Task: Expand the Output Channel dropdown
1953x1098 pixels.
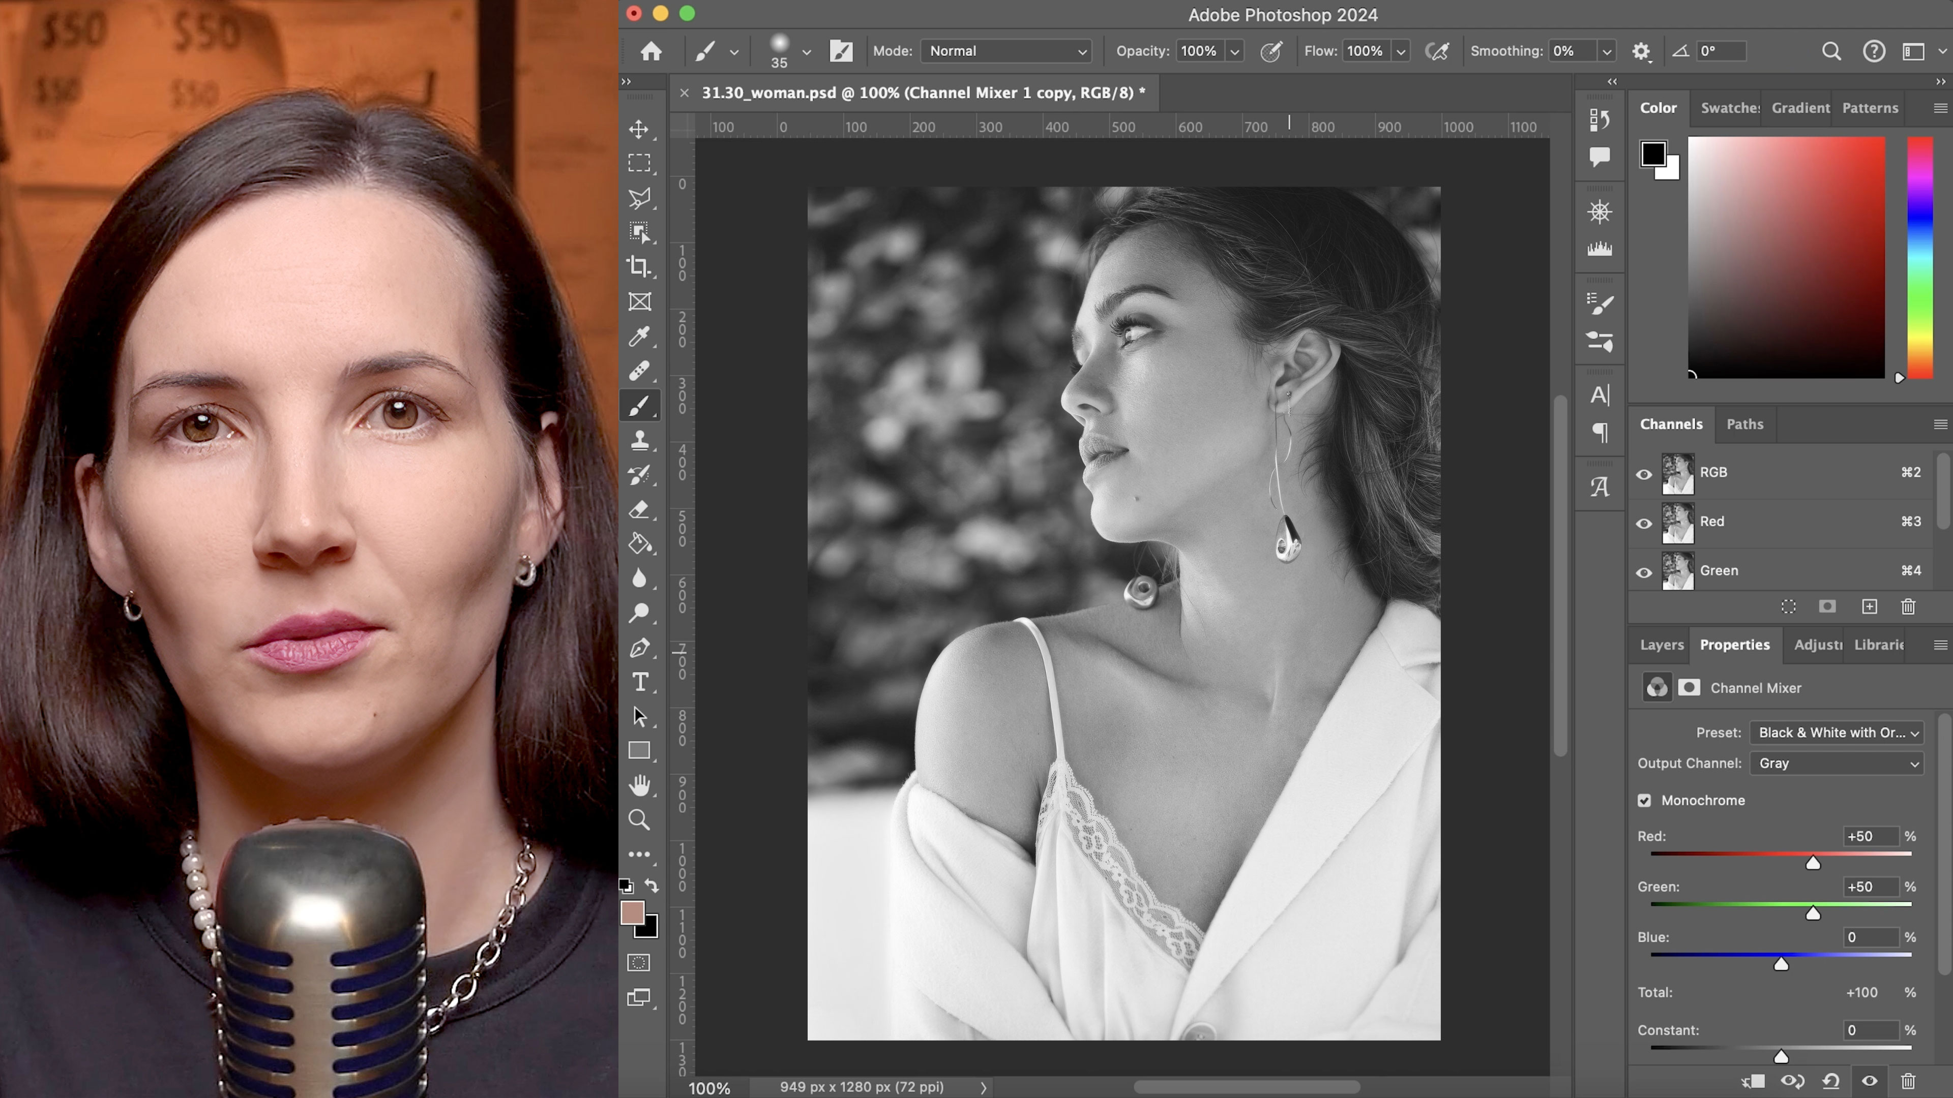Action: [x=1836, y=764]
